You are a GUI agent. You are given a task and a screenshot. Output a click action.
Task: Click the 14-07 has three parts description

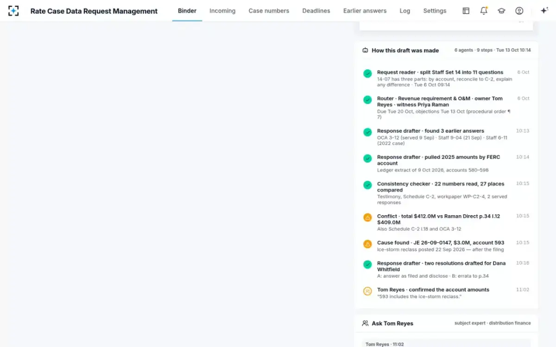point(444,81)
